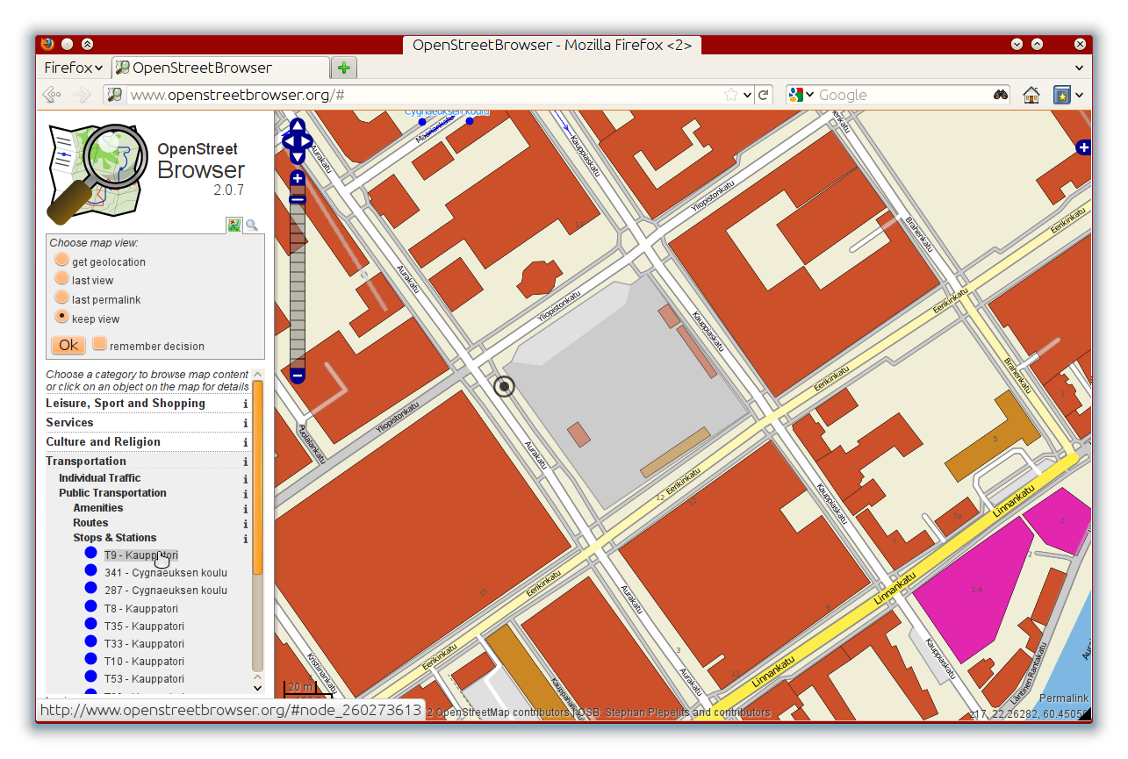Image resolution: width=1128 pixels, height=759 pixels.
Task: Click the info icon for Individual Traffic
Action: 246,478
